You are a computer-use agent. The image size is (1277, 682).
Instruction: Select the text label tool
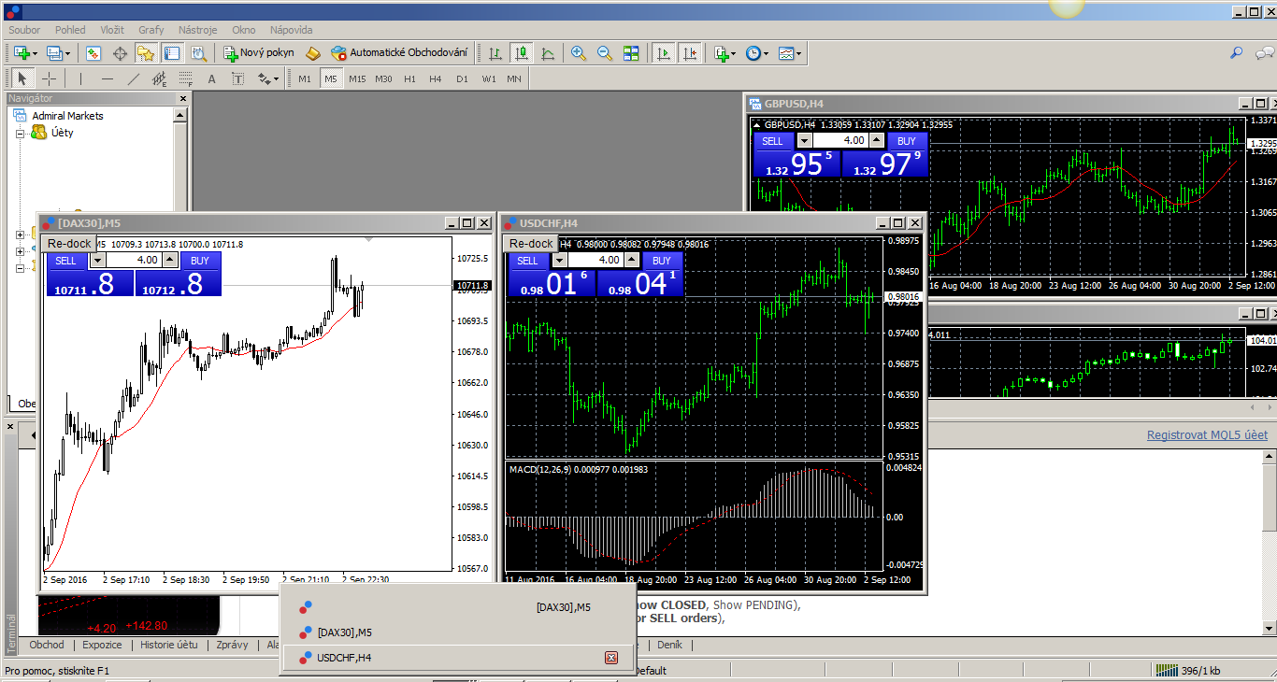pos(237,78)
